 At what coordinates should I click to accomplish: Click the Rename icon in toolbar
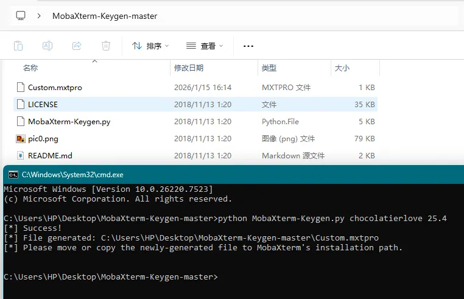pos(47,46)
